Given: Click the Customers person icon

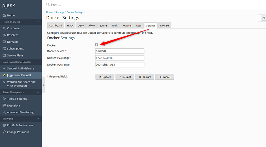Looking at the screenshot, I should pos(4,28).
